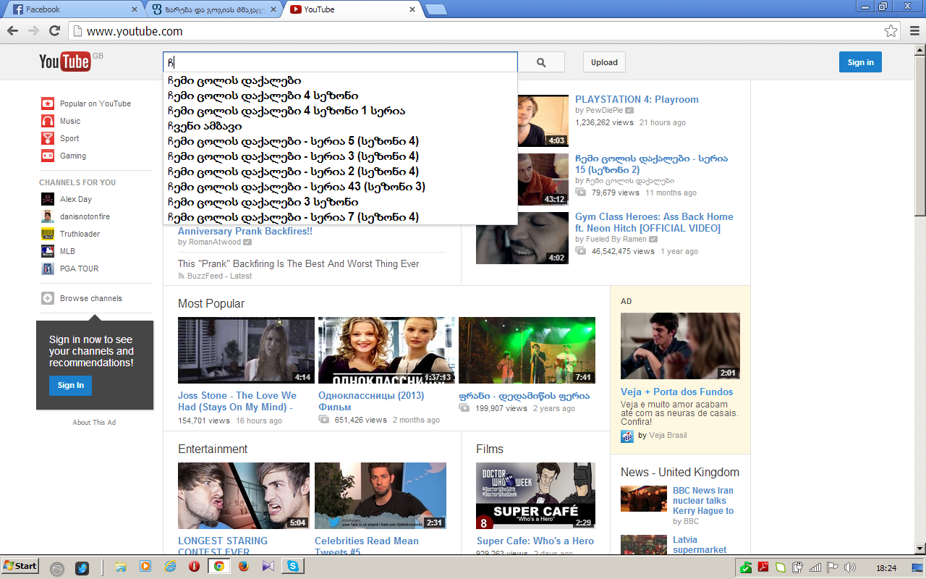
Task: Launch Windows Media Player from the taskbar
Action: (x=145, y=567)
